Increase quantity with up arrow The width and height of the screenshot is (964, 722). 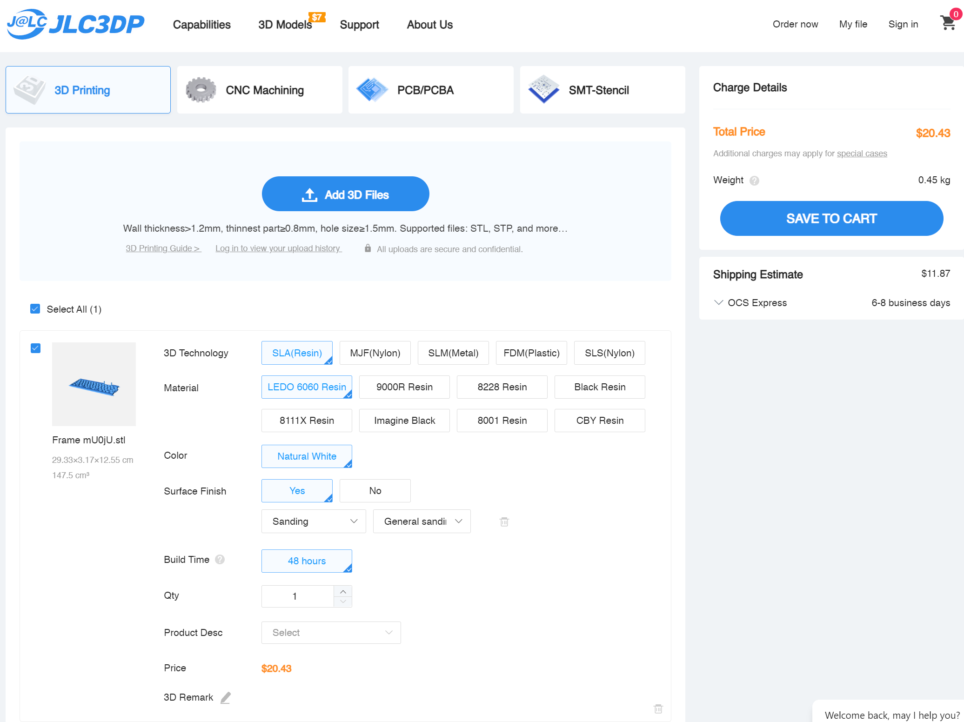click(343, 591)
